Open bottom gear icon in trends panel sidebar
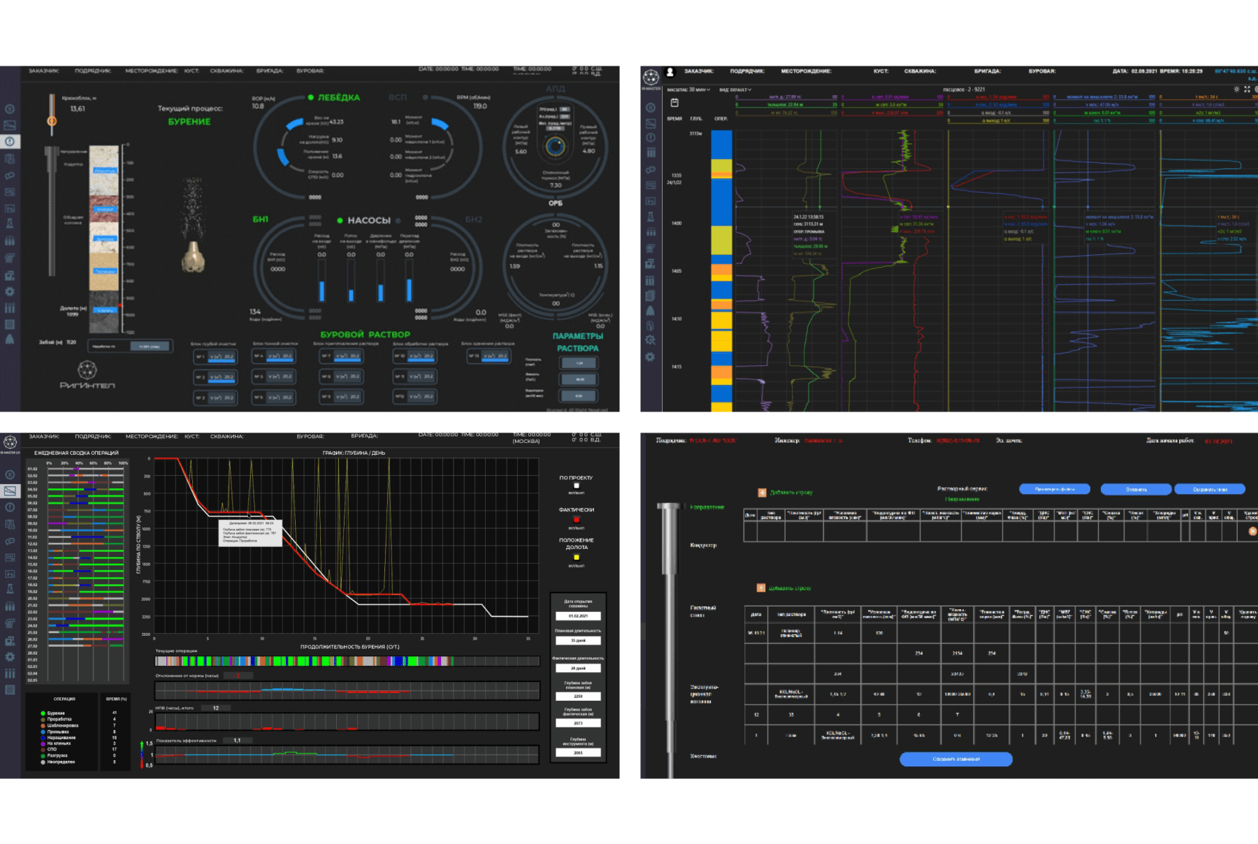Viewport: 1258px width, 844px height. pos(650,356)
